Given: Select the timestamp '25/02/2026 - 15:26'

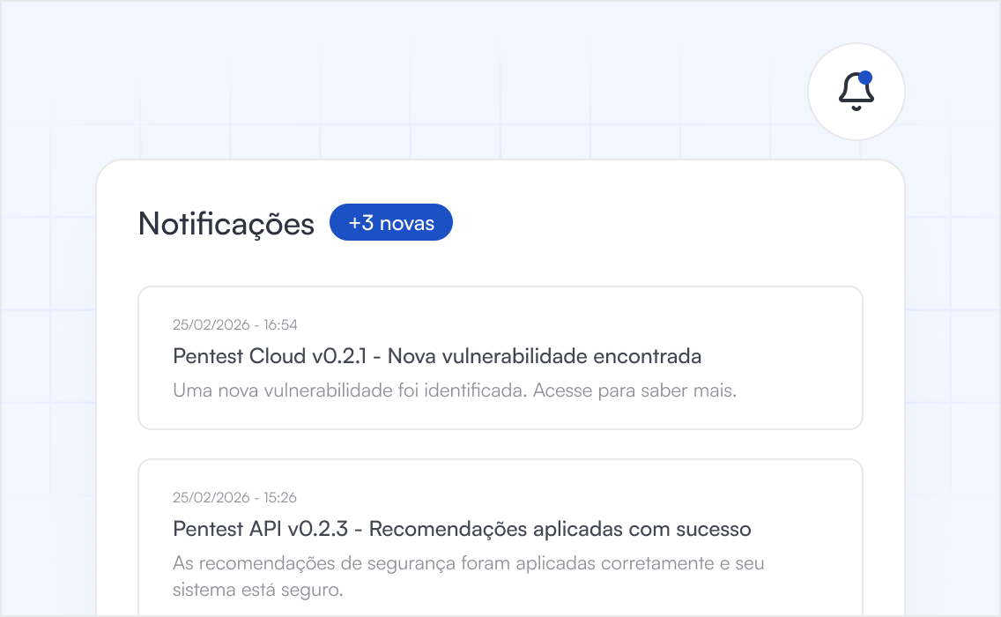Looking at the screenshot, I should pos(234,497).
